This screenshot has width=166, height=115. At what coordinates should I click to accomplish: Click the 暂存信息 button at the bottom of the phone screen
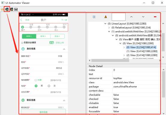coord(43,112)
